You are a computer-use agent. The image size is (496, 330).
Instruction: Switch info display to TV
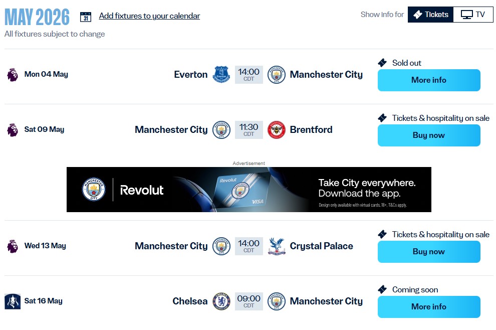pos(473,15)
